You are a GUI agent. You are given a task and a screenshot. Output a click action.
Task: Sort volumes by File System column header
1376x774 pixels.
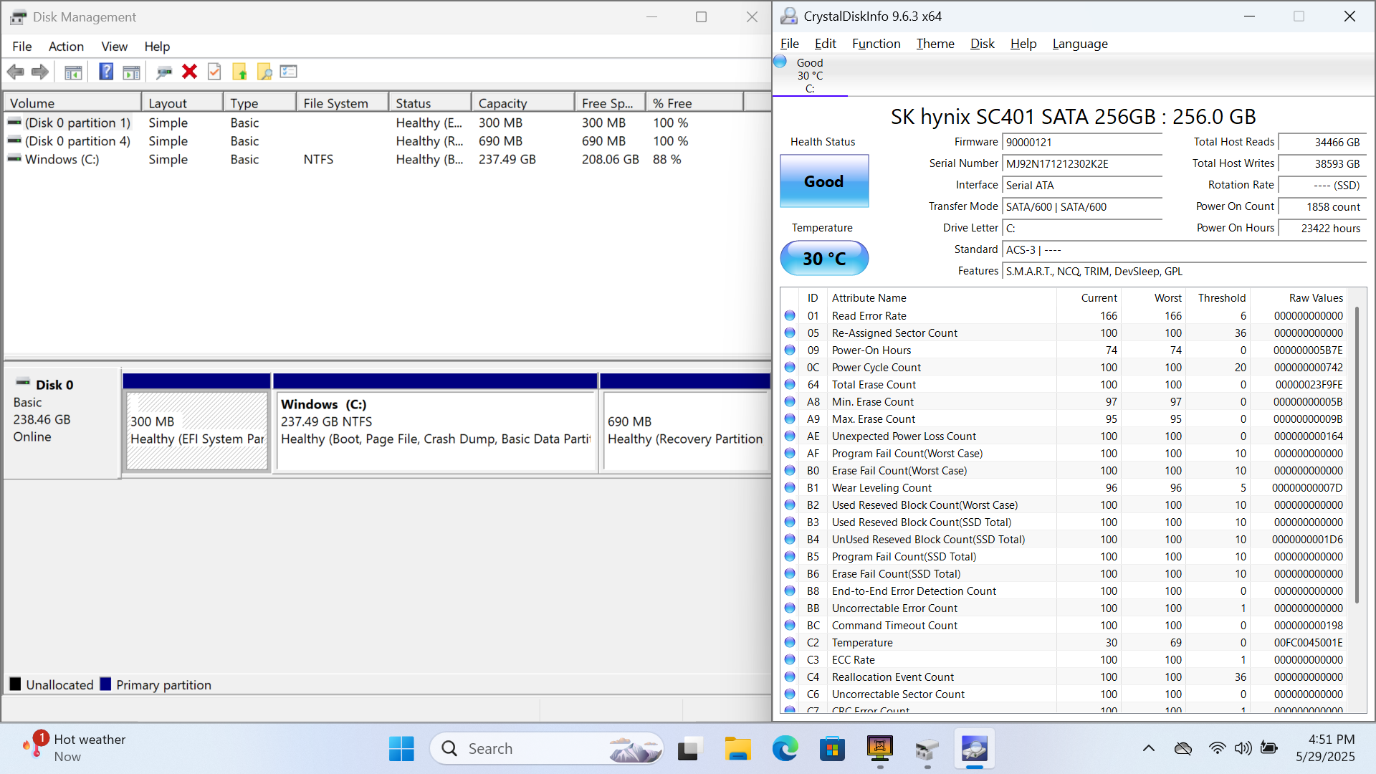point(342,103)
